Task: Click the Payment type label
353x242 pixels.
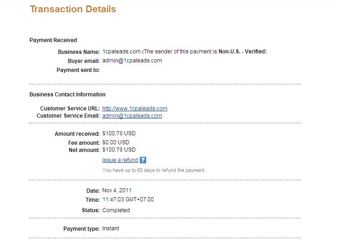Action: point(81,229)
